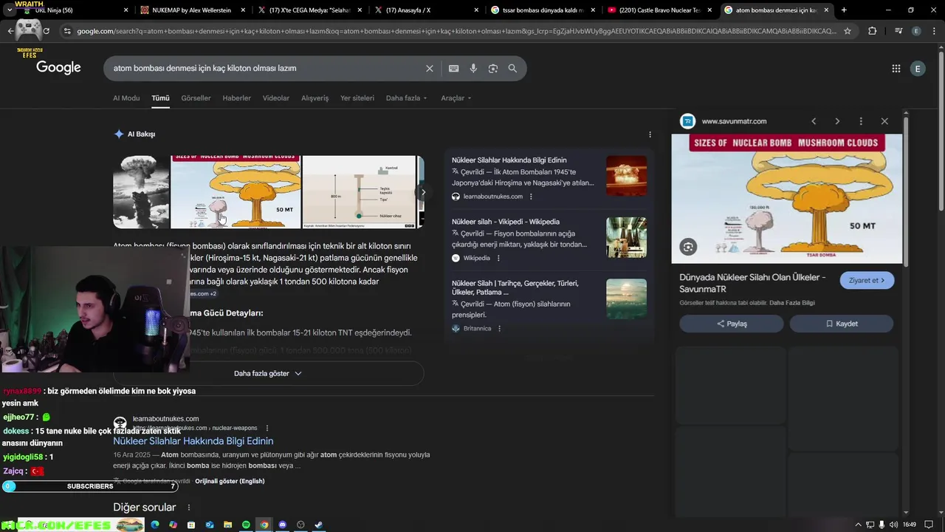Open options for Wikipedia source
Screen dimensions: 945x532
click(x=498, y=258)
